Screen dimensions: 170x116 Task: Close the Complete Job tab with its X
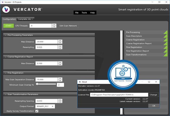click(32, 19)
